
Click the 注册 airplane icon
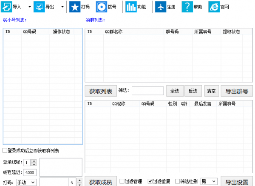[x=161, y=7]
